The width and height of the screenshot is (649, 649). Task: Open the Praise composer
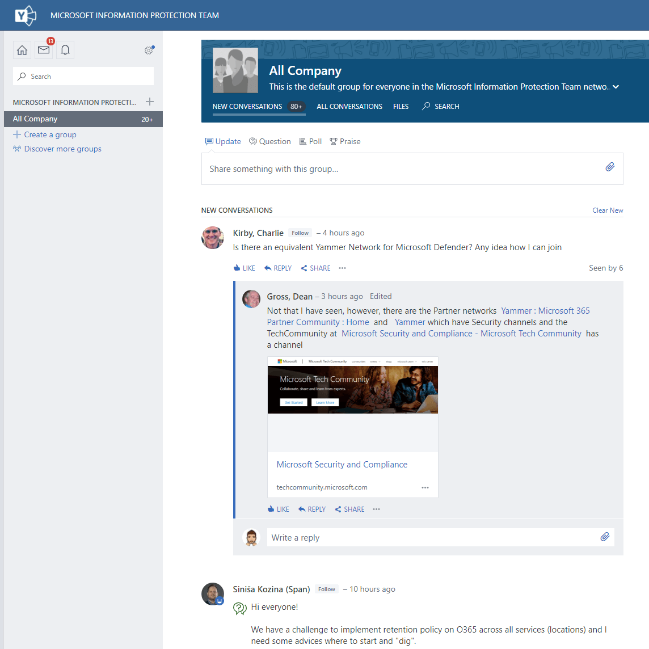tap(345, 141)
